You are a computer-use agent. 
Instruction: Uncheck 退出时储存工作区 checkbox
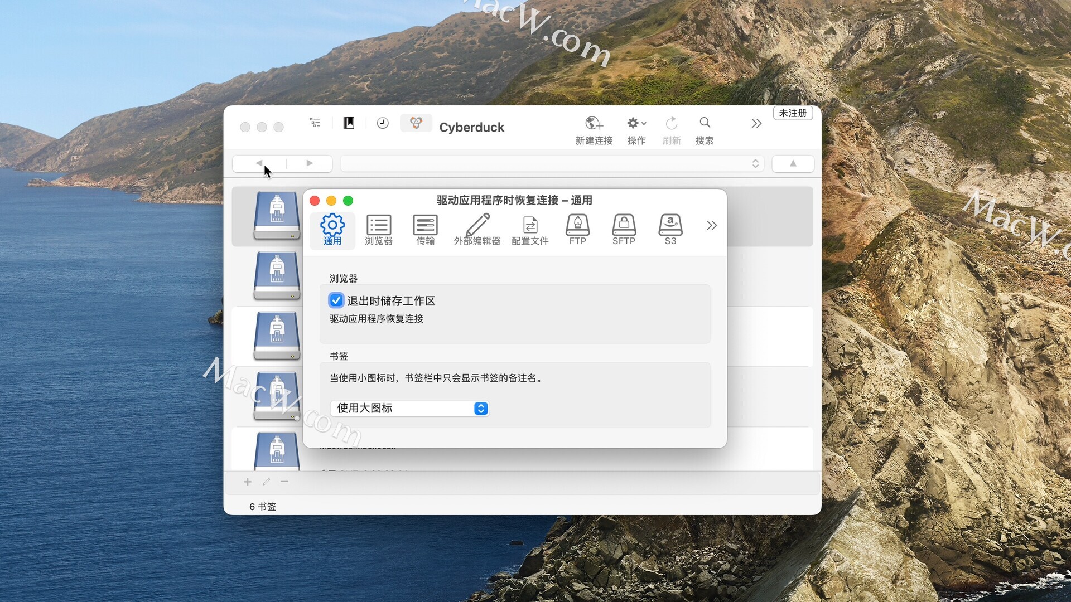click(x=336, y=300)
